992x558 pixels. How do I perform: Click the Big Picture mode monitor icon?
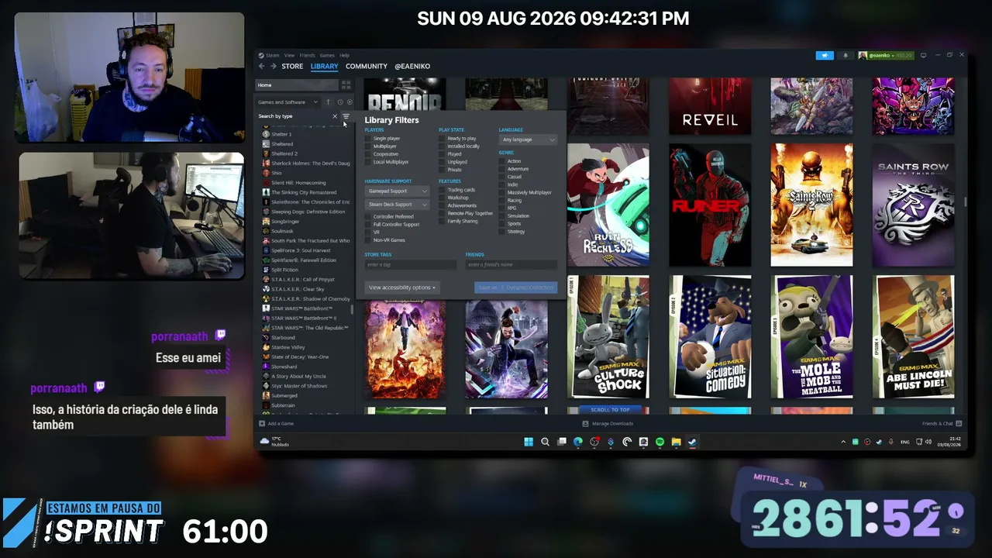pos(923,55)
